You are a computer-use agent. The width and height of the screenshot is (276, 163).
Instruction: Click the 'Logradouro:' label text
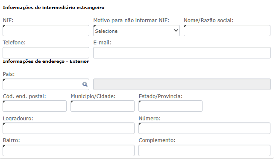pos(18,119)
